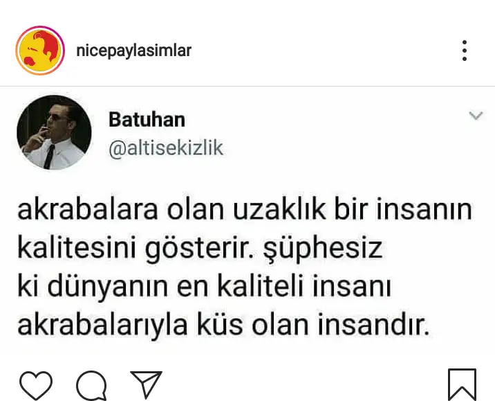
Task: Open comments via the speech bubble icon
Action: click(91, 385)
